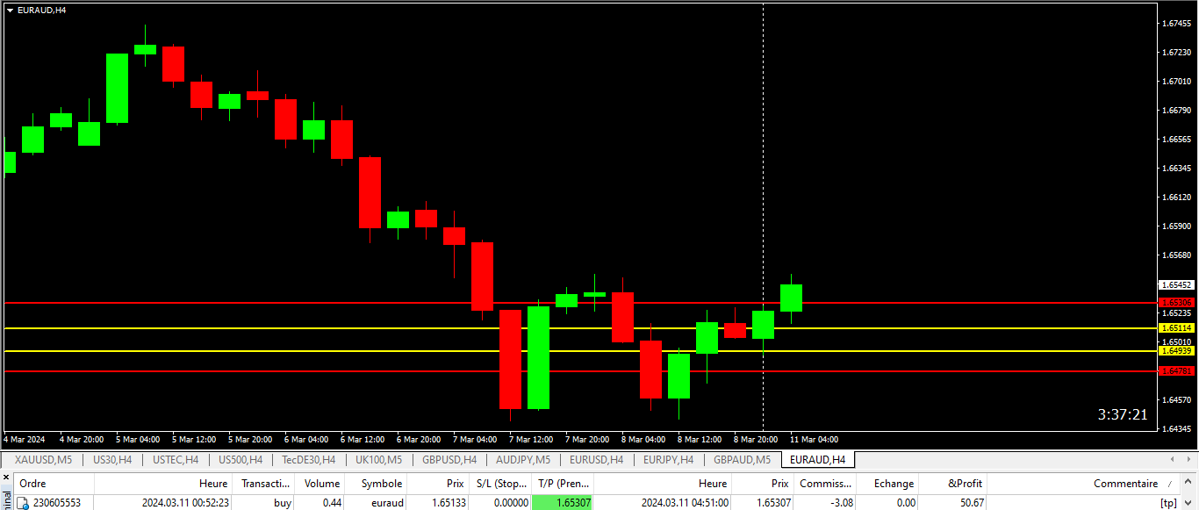1199x510 pixels.
Task: Open the AUDJPY,M5 chart tab
Action: pyautogui.click(x=523, y=459)
